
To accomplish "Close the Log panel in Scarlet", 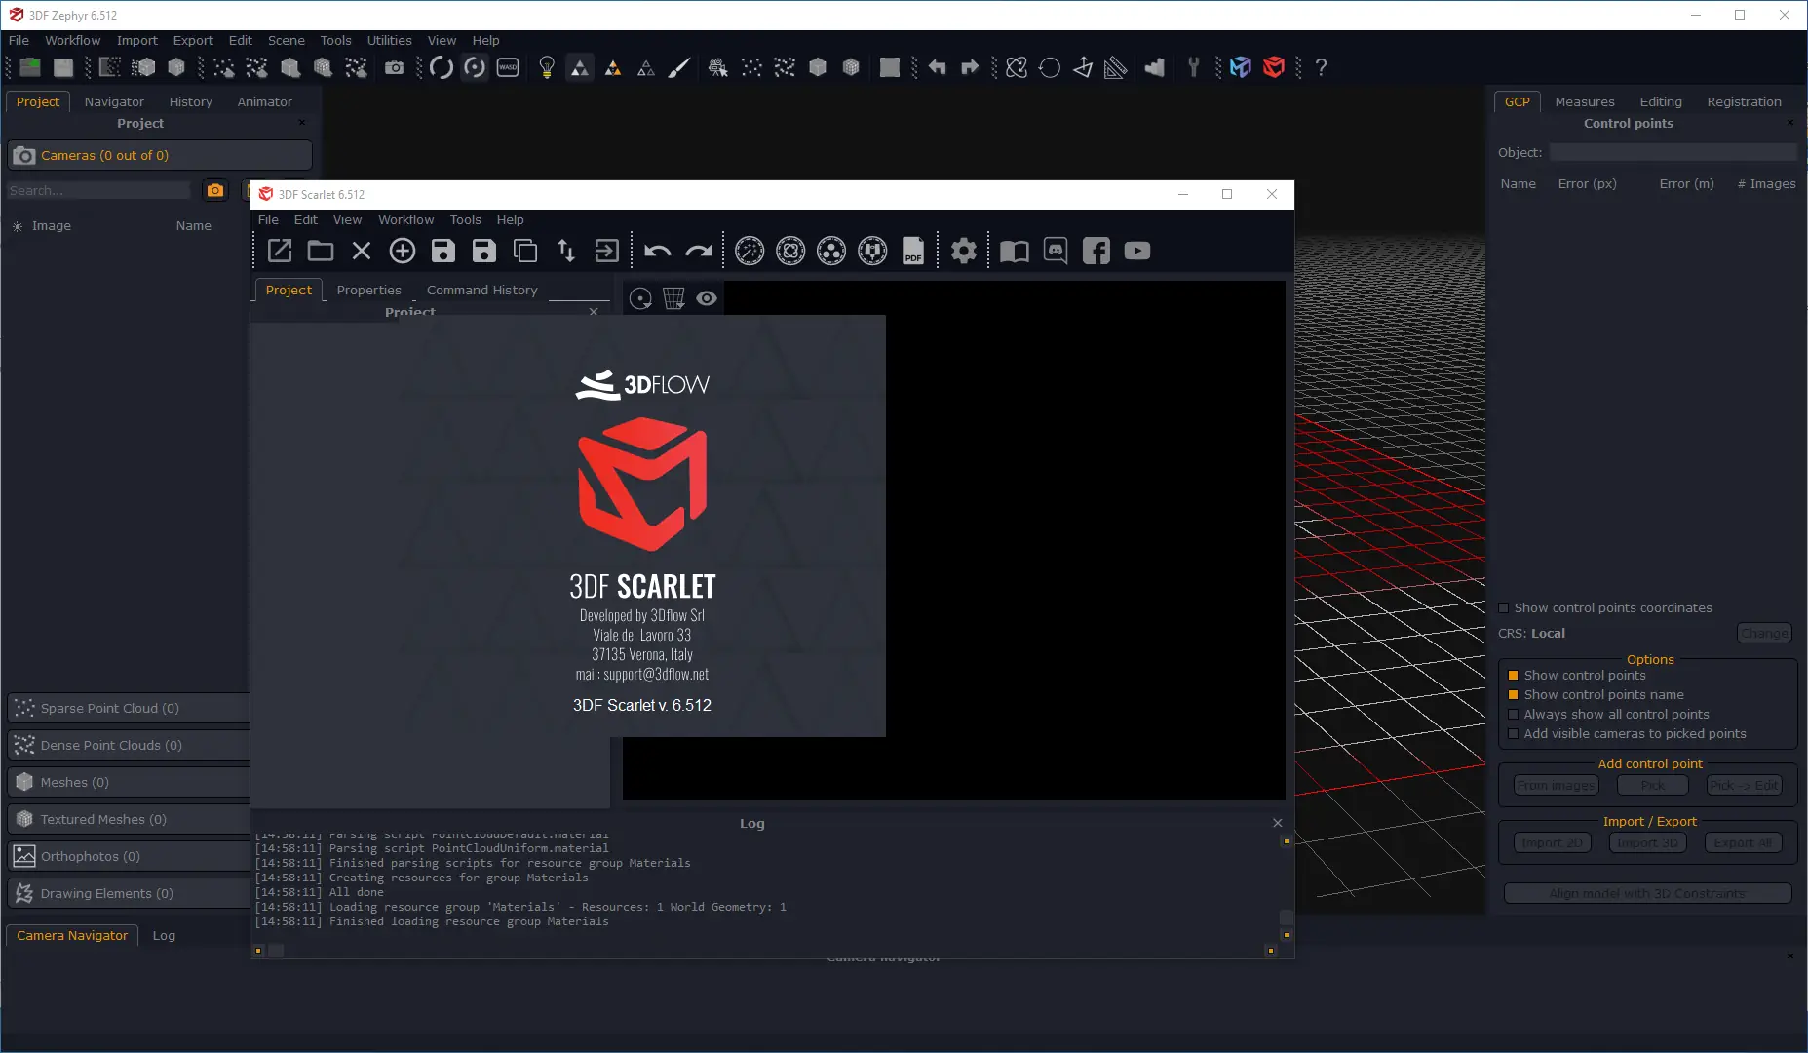I will click(x=1278, y=823).
